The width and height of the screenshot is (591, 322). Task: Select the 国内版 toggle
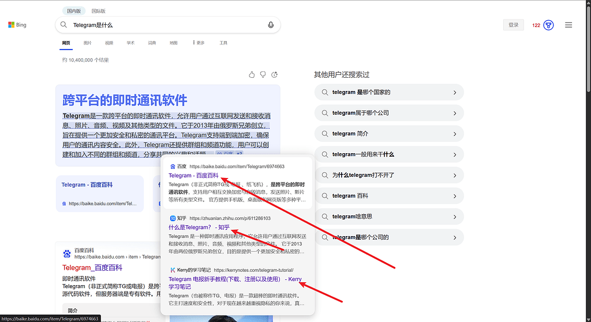click(74, 11)
